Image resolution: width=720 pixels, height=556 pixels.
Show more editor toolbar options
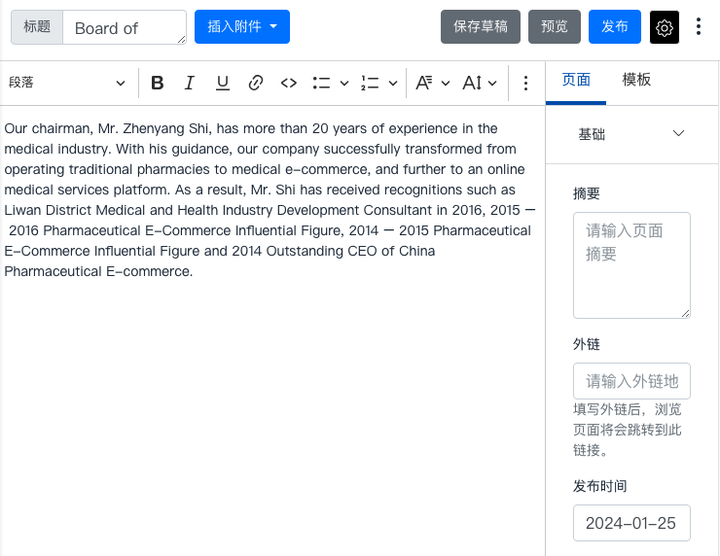pyautogui.click(x=525, y=84)
